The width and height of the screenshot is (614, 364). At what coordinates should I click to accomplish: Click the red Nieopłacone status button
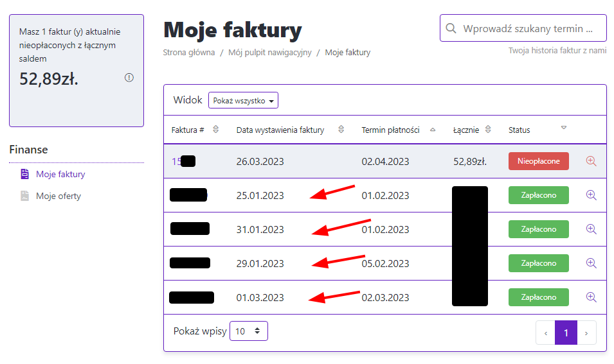538,161
